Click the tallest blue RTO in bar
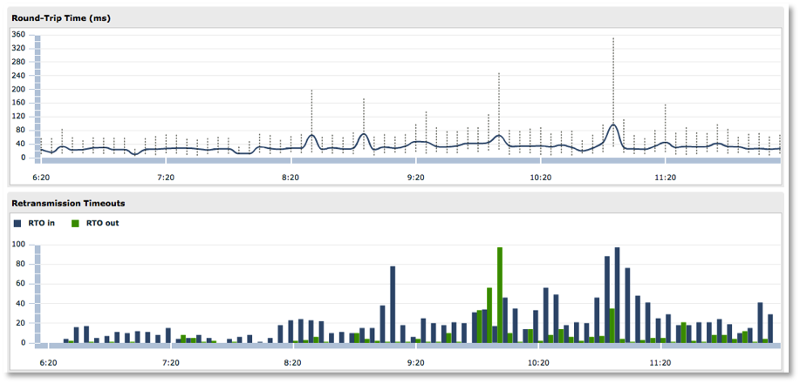This screenshot has width=800, height=384. point(618,295)
